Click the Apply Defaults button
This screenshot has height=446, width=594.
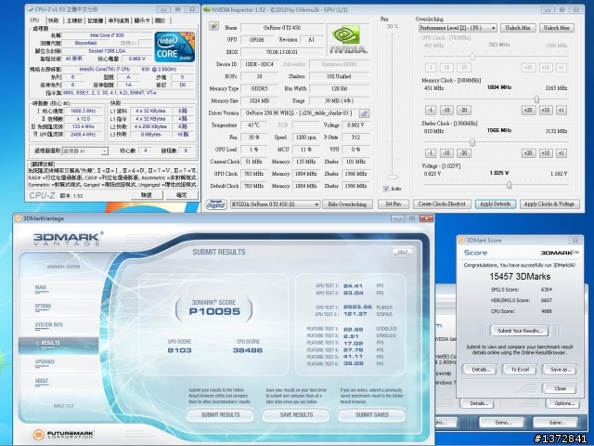click(496, 204)
